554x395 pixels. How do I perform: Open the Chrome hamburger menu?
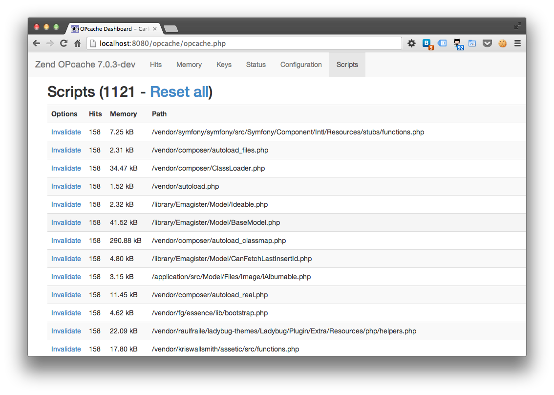point(518,44)
